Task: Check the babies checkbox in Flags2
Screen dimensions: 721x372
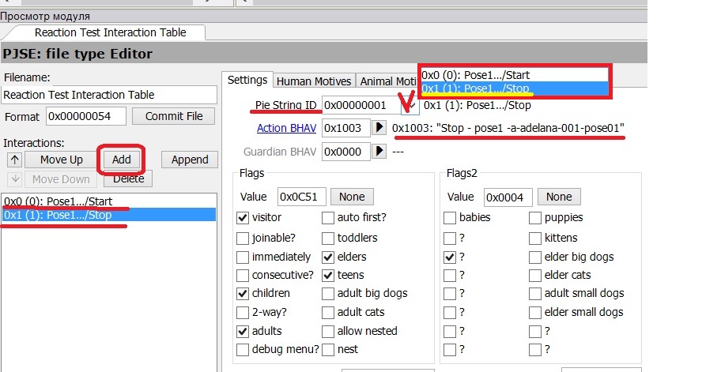Action: [x=450, y=218]
